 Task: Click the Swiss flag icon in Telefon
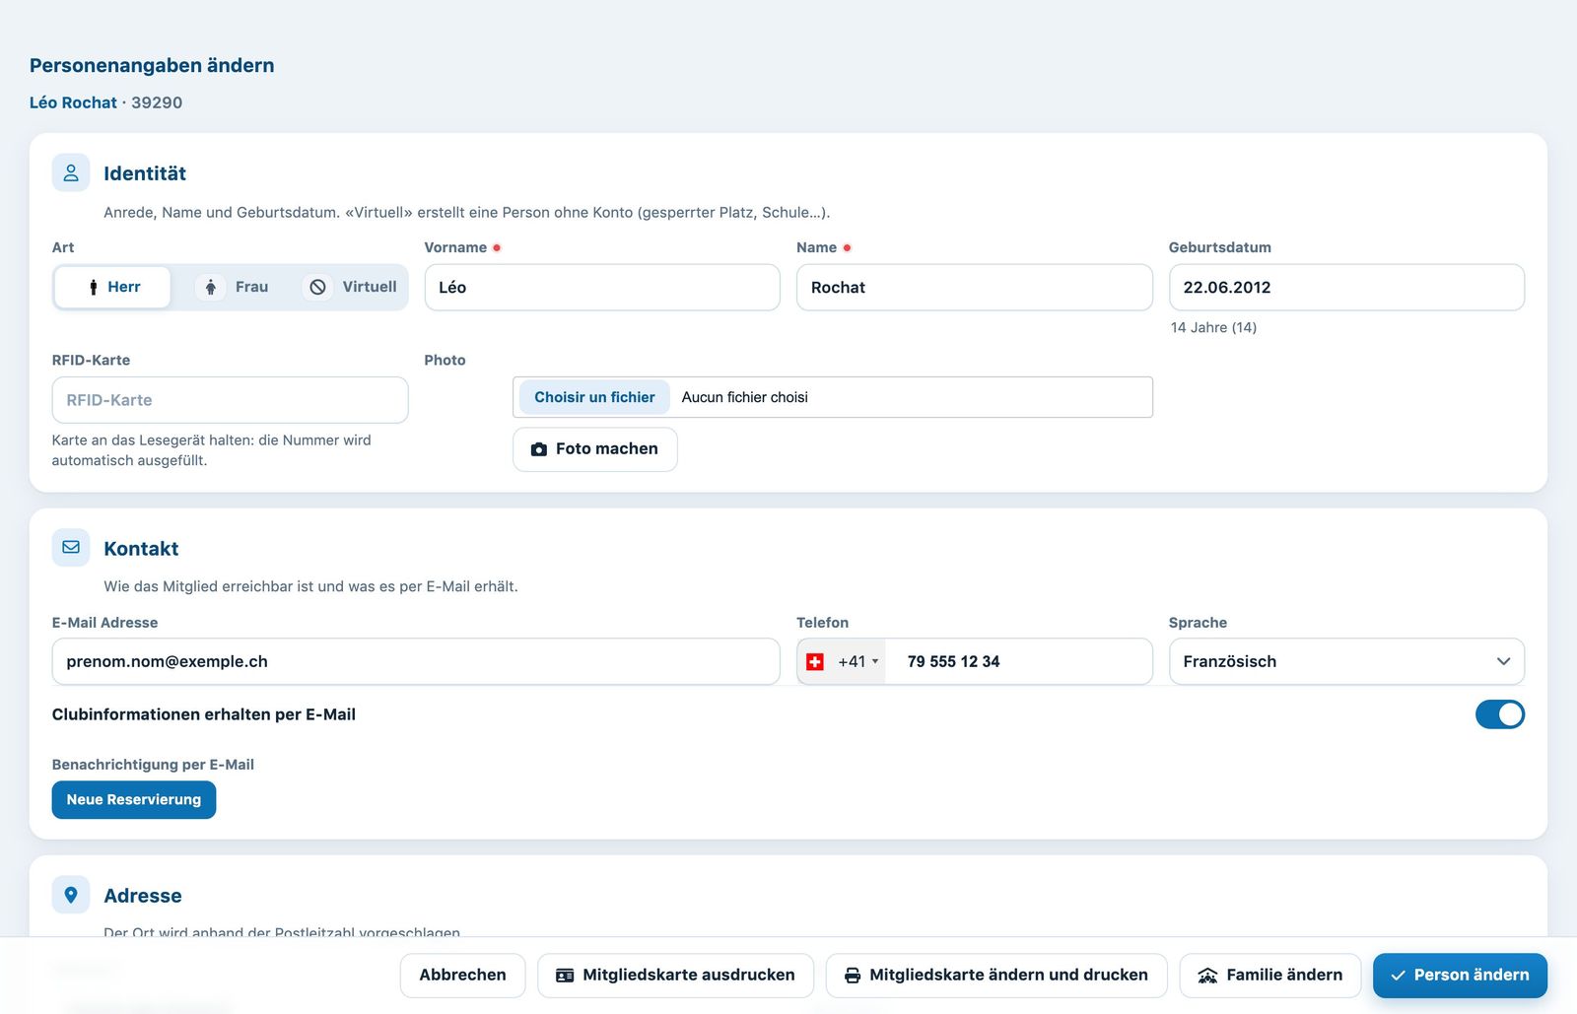(x=815, y=662)
